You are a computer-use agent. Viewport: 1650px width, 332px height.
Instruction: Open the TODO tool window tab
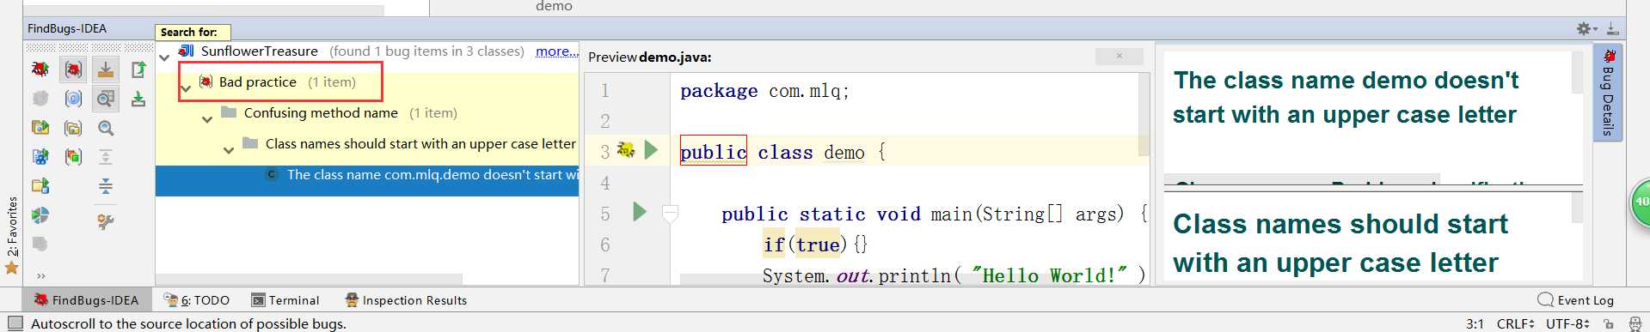[x=197, y=300]
